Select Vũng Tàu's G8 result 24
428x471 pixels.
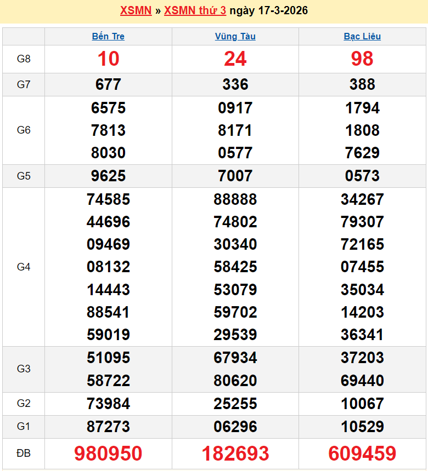235,59
